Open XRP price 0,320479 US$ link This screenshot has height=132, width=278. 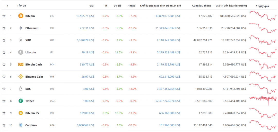pyautogui.click(x=85, y=40)
